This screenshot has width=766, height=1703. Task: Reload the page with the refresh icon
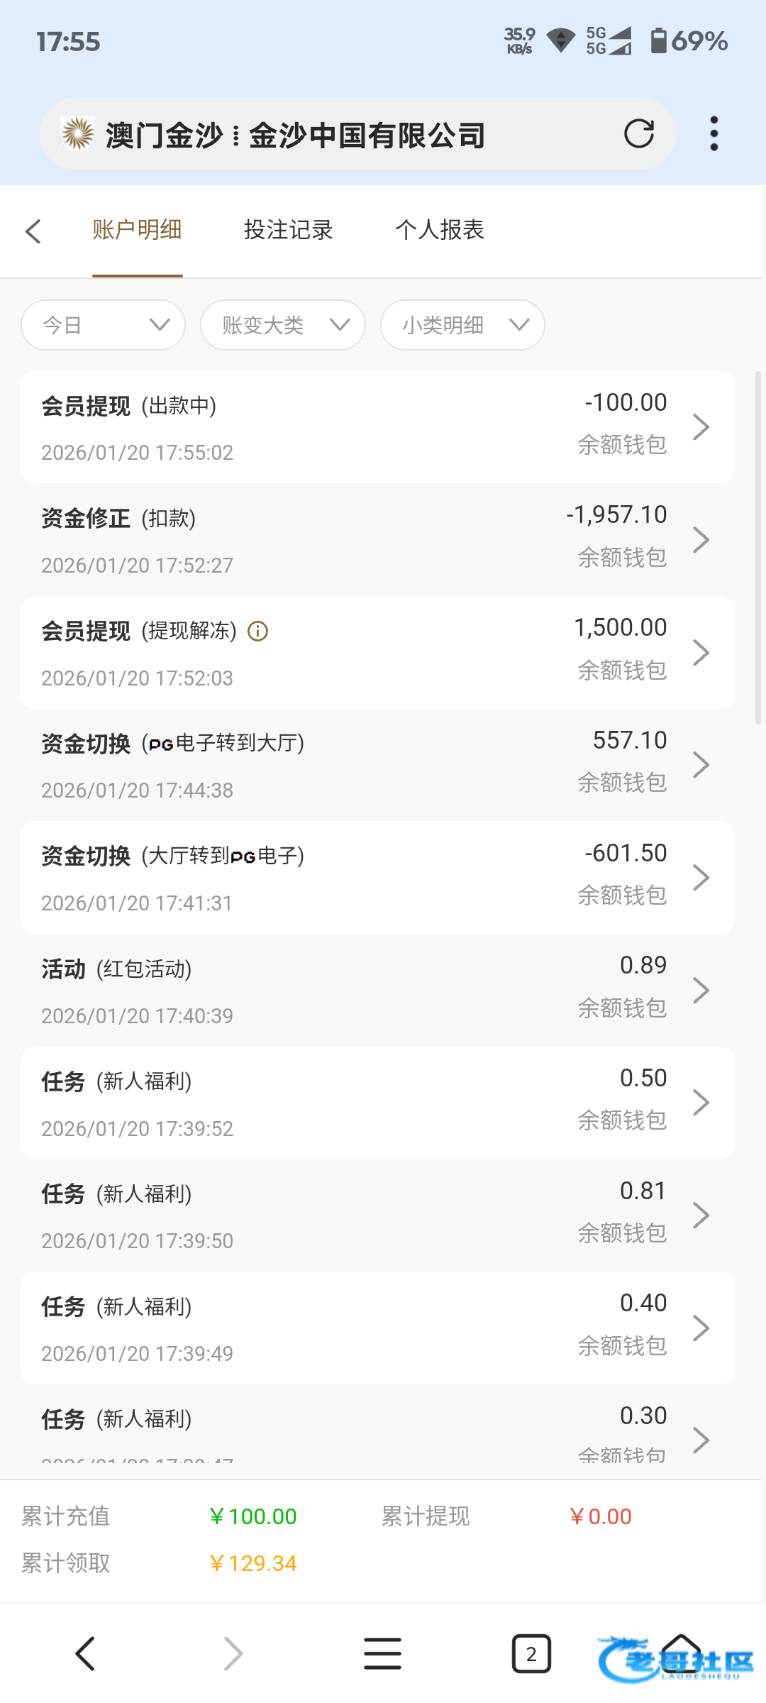[638, 133]
